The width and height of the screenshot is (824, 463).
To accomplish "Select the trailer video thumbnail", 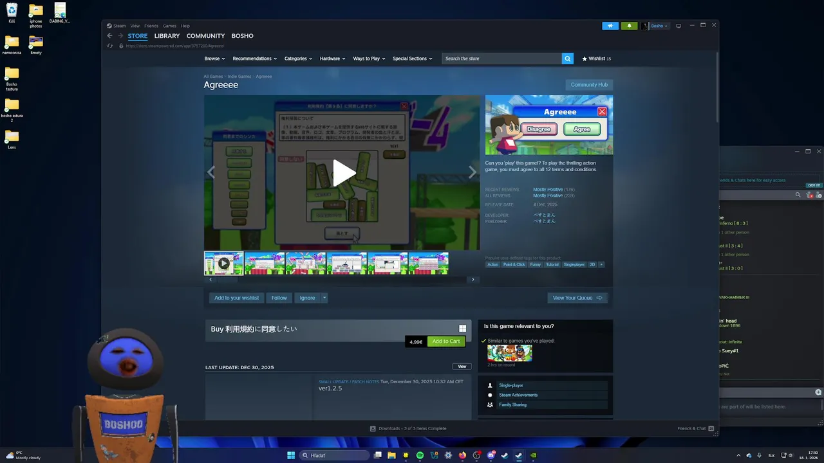I will coord(223,263).
